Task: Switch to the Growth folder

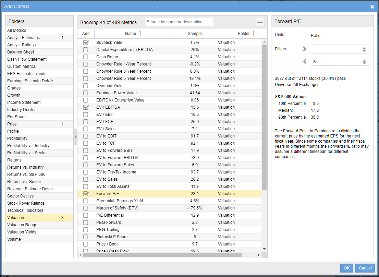Action: 14,95
